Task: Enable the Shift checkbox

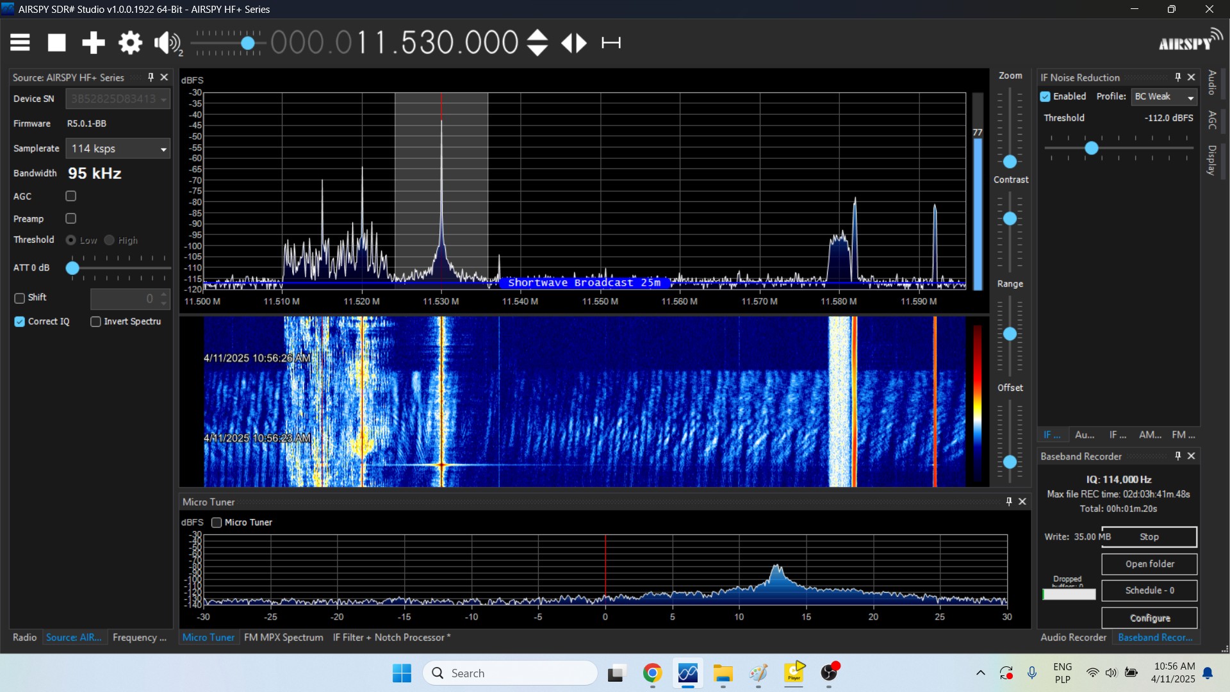Action: coord(20,298)
